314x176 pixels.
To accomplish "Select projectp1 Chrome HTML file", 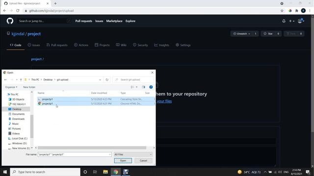I will tap(96, 104).
